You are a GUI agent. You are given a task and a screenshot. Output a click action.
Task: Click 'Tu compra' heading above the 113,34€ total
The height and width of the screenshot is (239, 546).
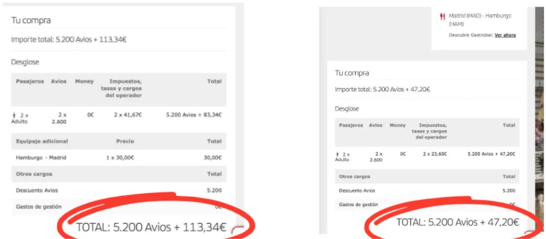[x=31, y=21]
